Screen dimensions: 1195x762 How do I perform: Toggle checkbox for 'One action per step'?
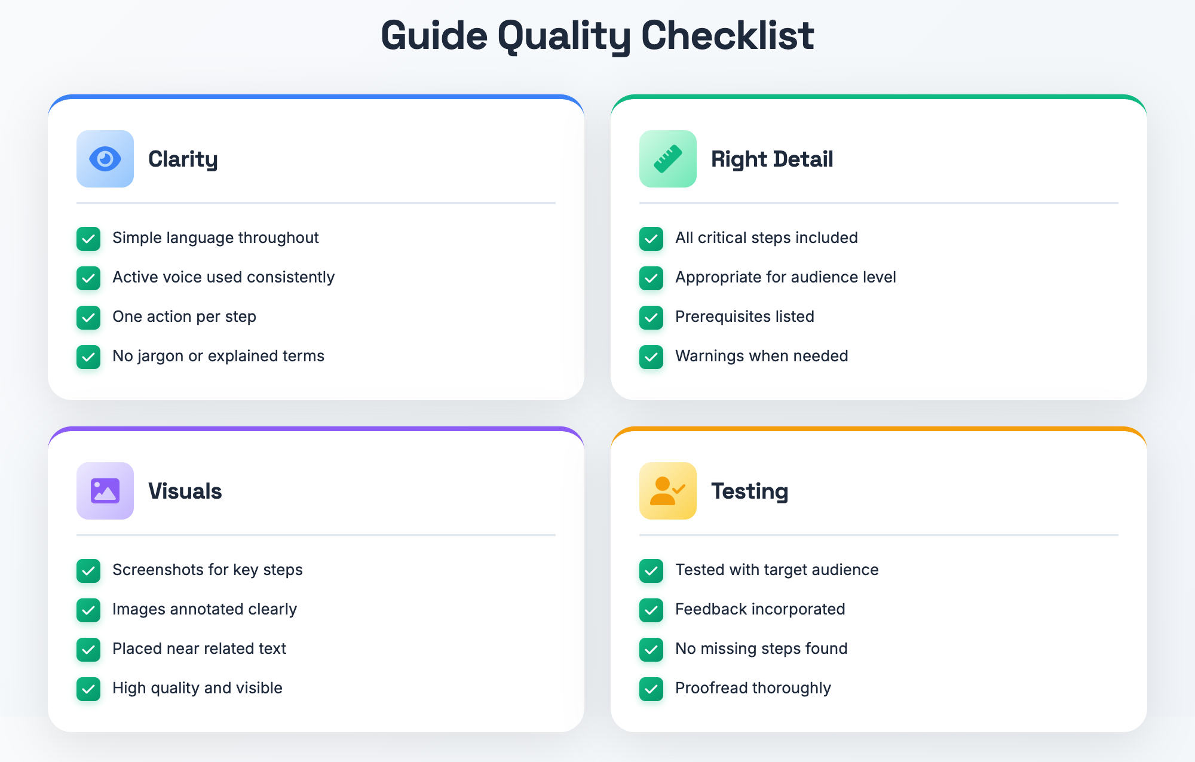tap(88, 318)
